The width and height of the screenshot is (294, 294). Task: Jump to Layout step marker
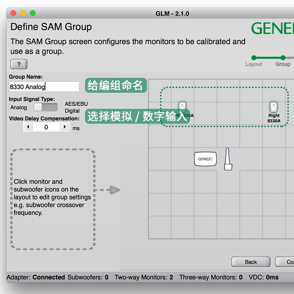[x=254, y=58]
